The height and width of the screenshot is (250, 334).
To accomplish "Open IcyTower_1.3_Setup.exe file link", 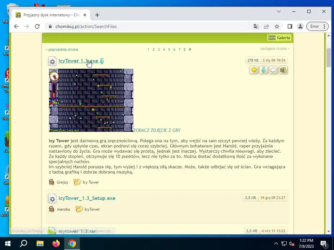I will pyautogui.click(x=87, y=198).
